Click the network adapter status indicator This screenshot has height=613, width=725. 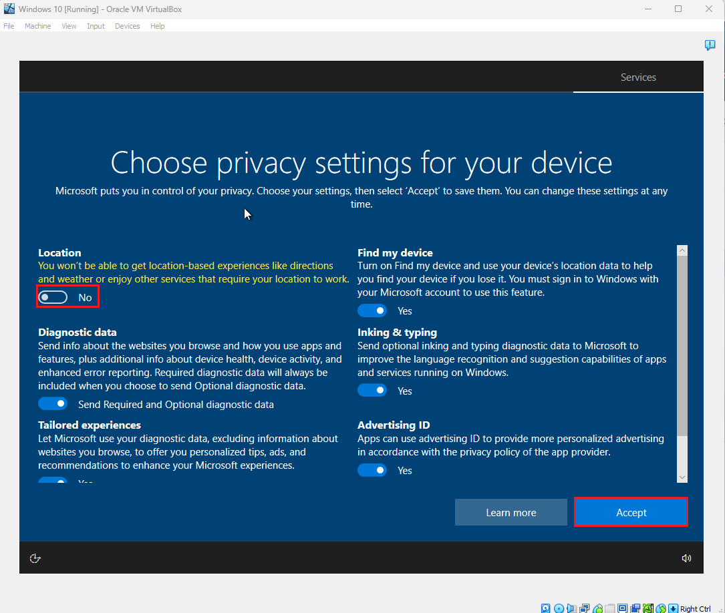[x=585, y=608]
